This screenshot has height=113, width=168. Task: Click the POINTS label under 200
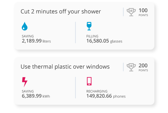(143, 70)
